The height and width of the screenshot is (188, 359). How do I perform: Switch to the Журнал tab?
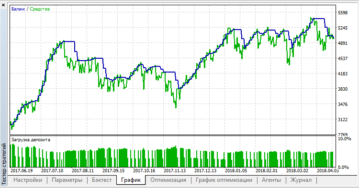[x=301, y=180]
